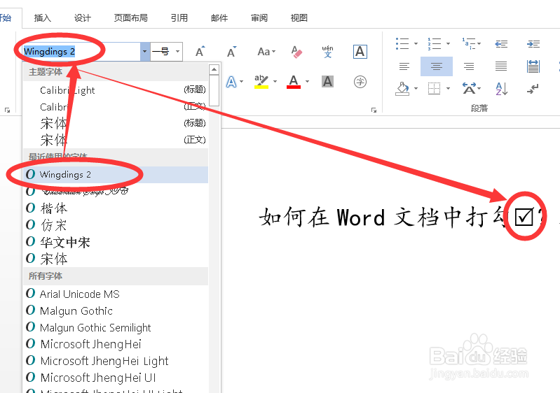
Task: Open the 邮件 tab
Action: [219, 17]
